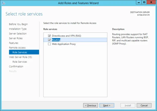Maximize the wizard window
The width and height of the screenshot is (157, 111).
pos(144,2)
